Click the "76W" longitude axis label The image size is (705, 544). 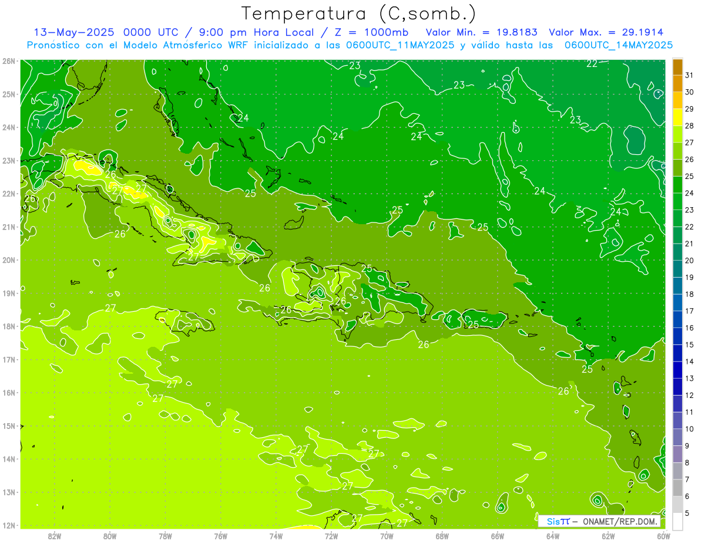pos(221,536)
